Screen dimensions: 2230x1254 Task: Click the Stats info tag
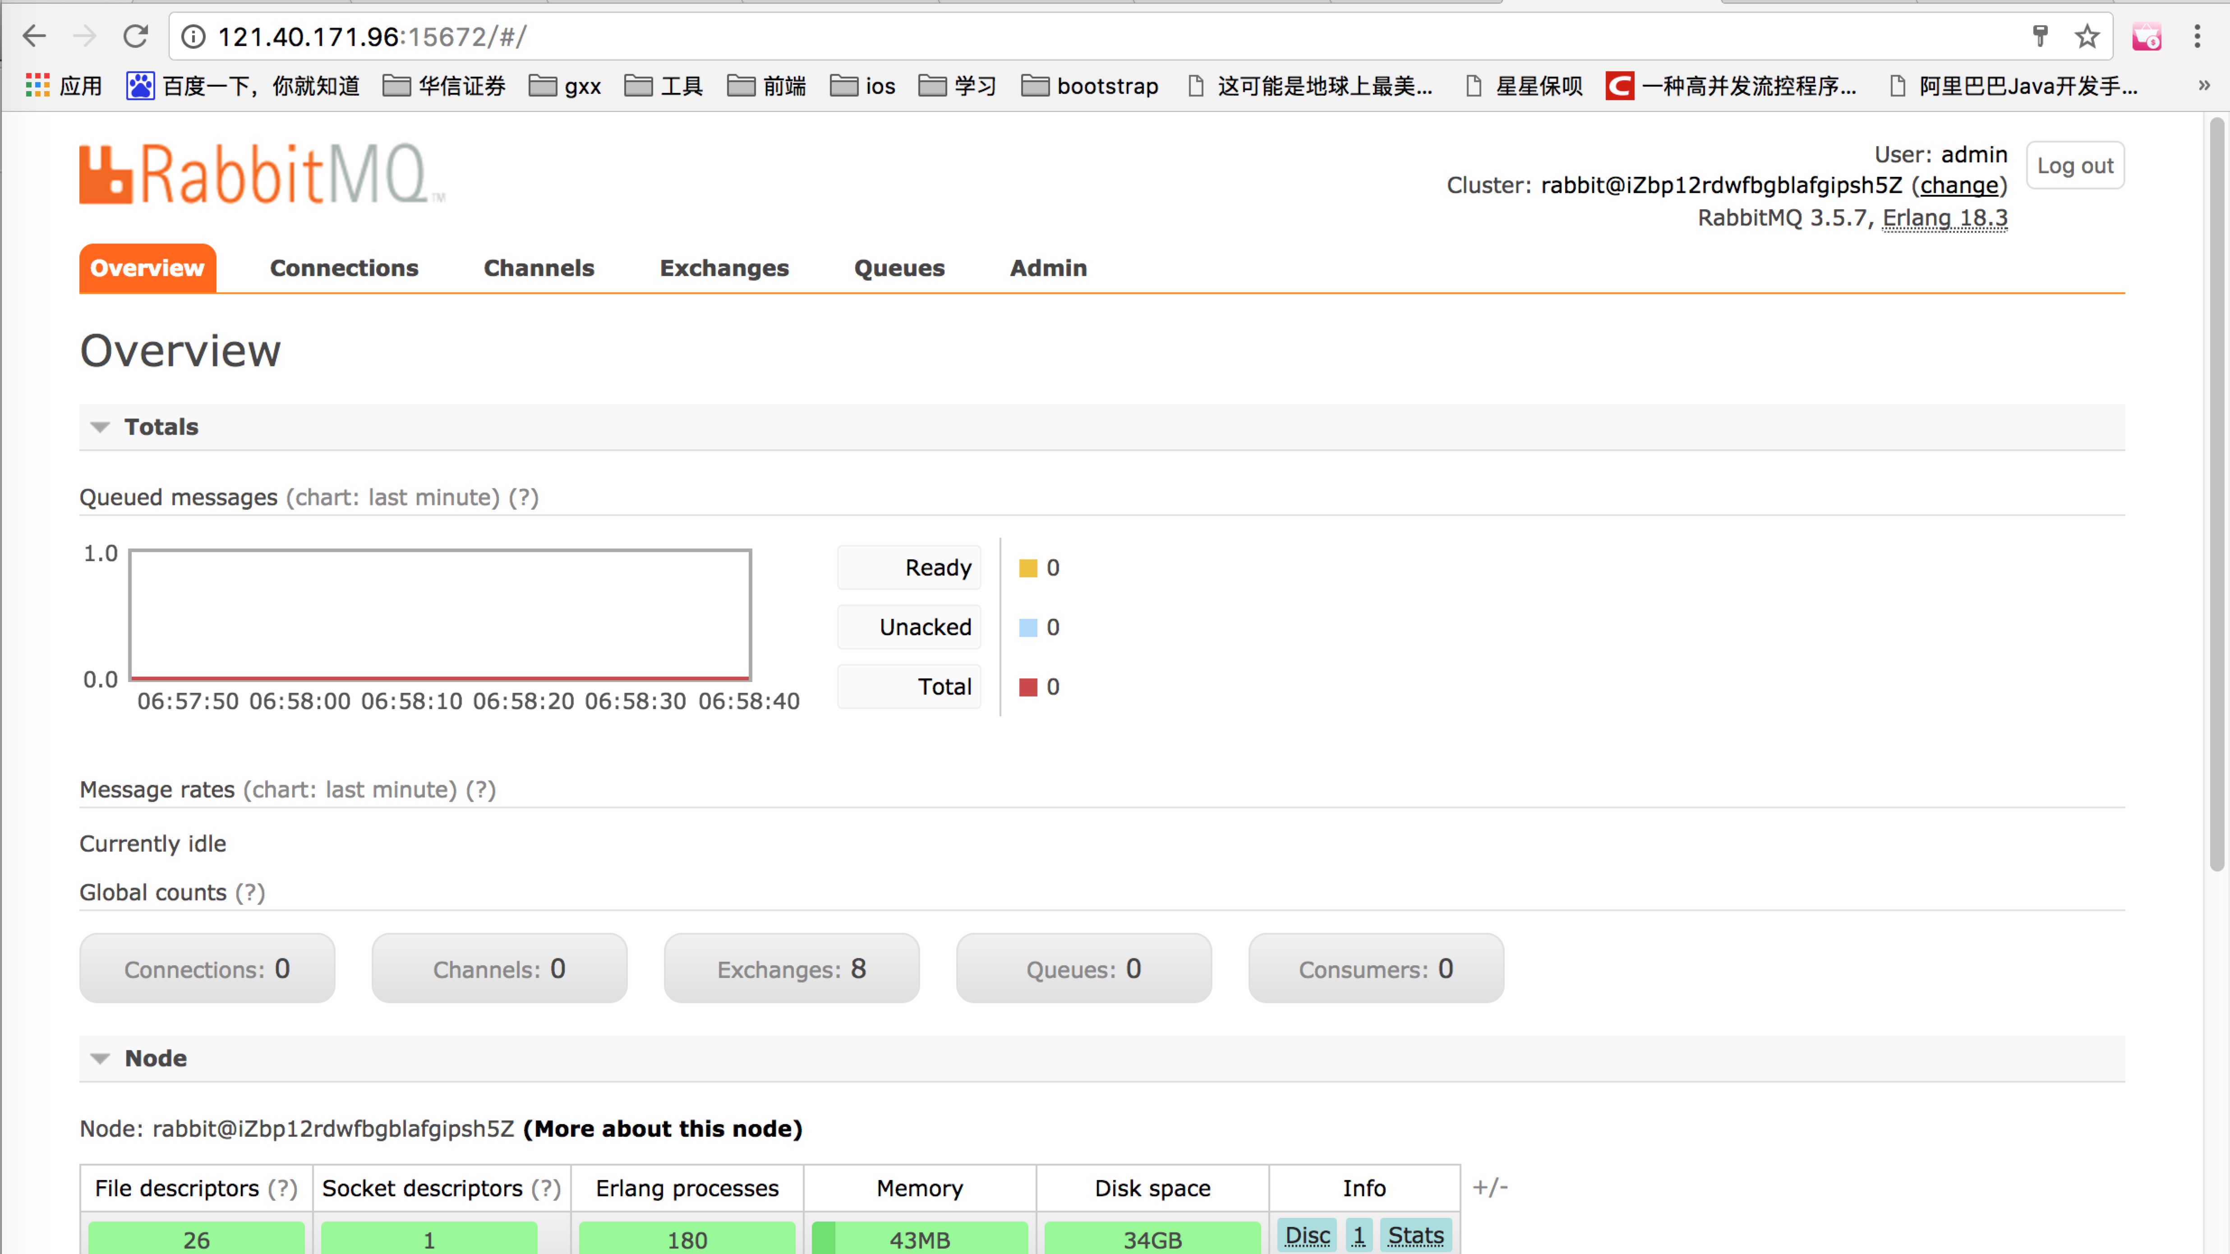1416,1236
